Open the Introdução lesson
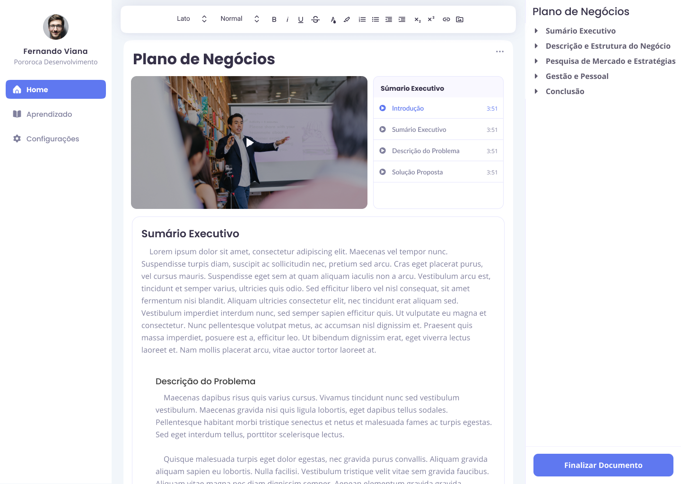 [438, 108]
